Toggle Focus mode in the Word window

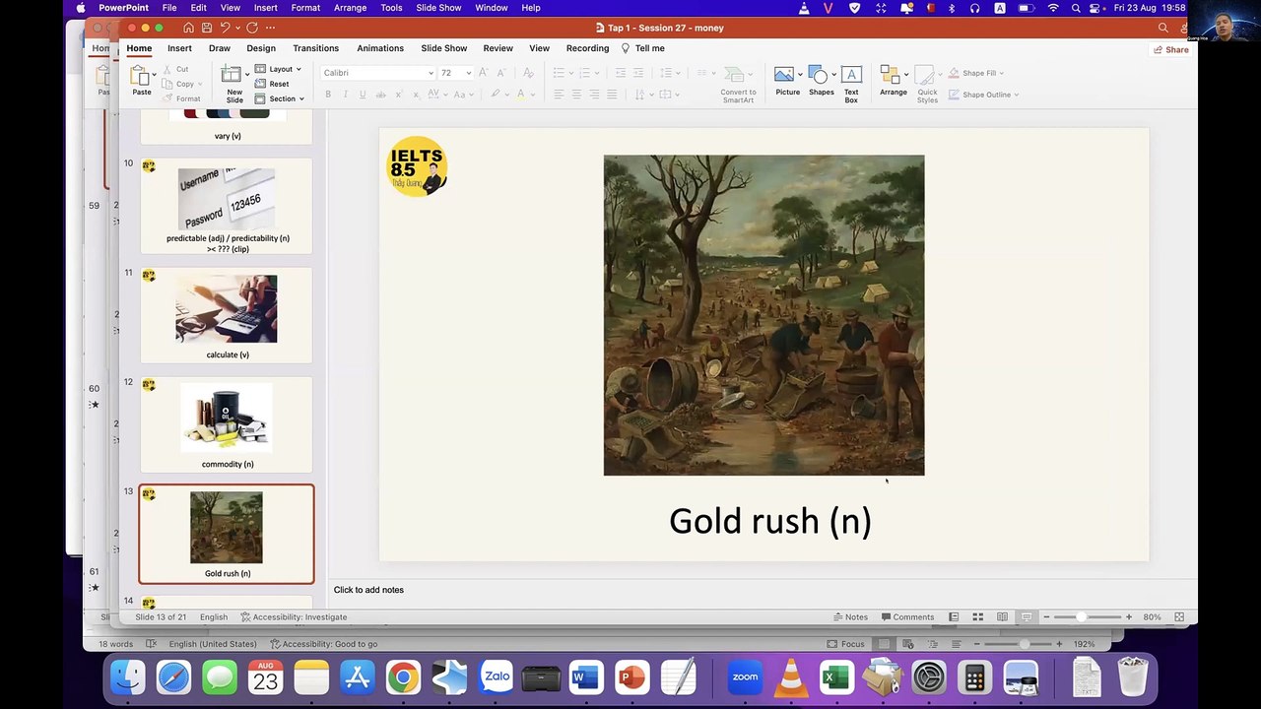[845, 644]
